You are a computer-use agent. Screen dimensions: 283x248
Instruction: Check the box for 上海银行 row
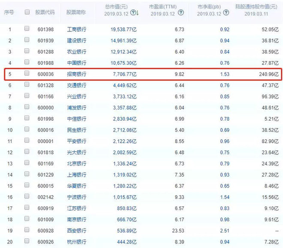pos(27,174)
